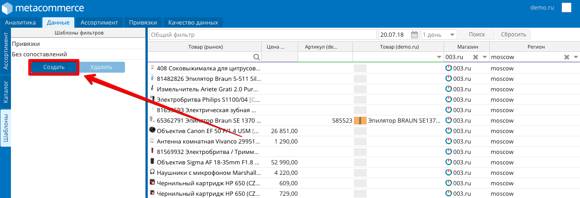Toggle the white checkbox next to demo.ru
Viewport: 580px width, 198px height.
(x=566, y=8)
